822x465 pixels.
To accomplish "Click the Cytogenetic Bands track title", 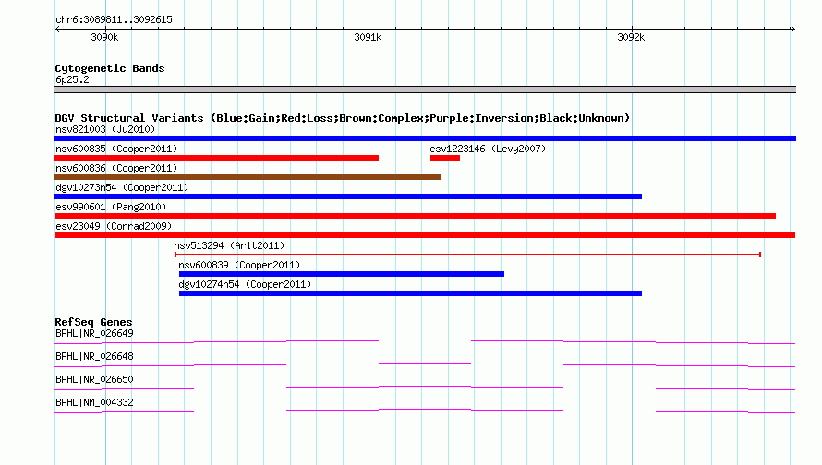I will tap(110, 68).
